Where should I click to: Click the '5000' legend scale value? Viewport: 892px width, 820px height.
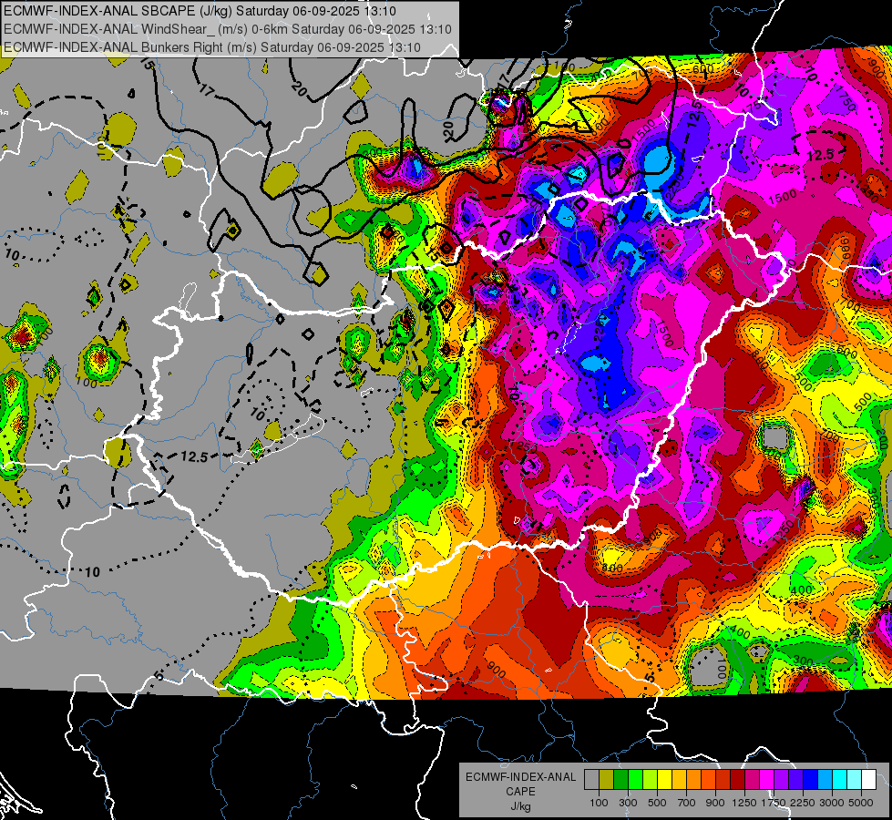click(x=861, y=803)
